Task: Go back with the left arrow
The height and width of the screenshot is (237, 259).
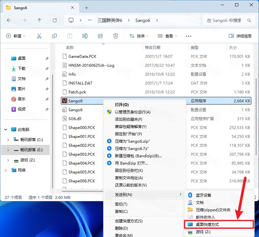Action: tap(9, 20)
